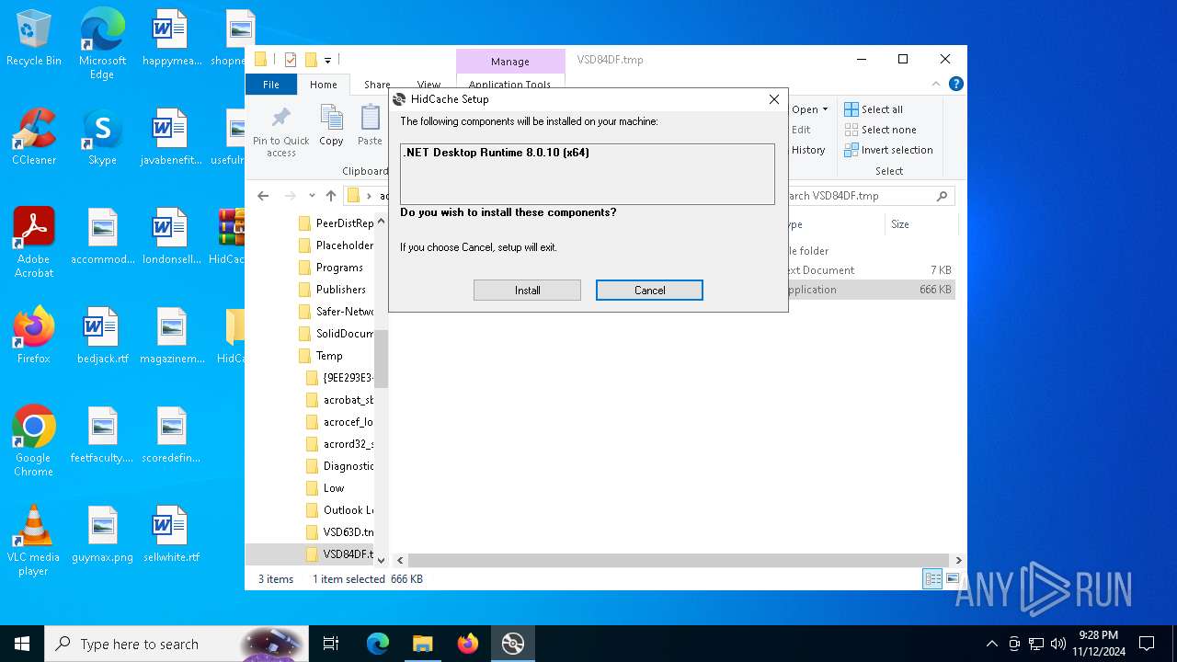Select the Skype desktop icon
1177x662 pixels.
pyautogui.click(x=102, y=137)
